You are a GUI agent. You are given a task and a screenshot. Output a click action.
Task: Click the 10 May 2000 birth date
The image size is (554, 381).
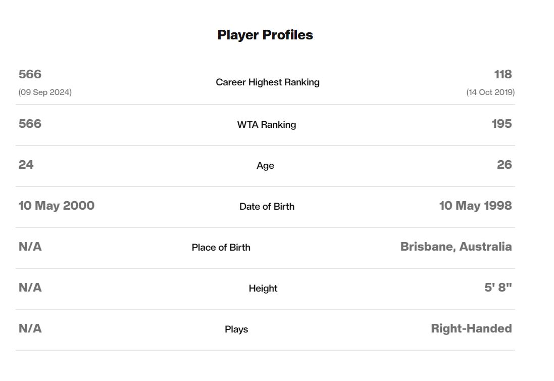coord(57,206)
